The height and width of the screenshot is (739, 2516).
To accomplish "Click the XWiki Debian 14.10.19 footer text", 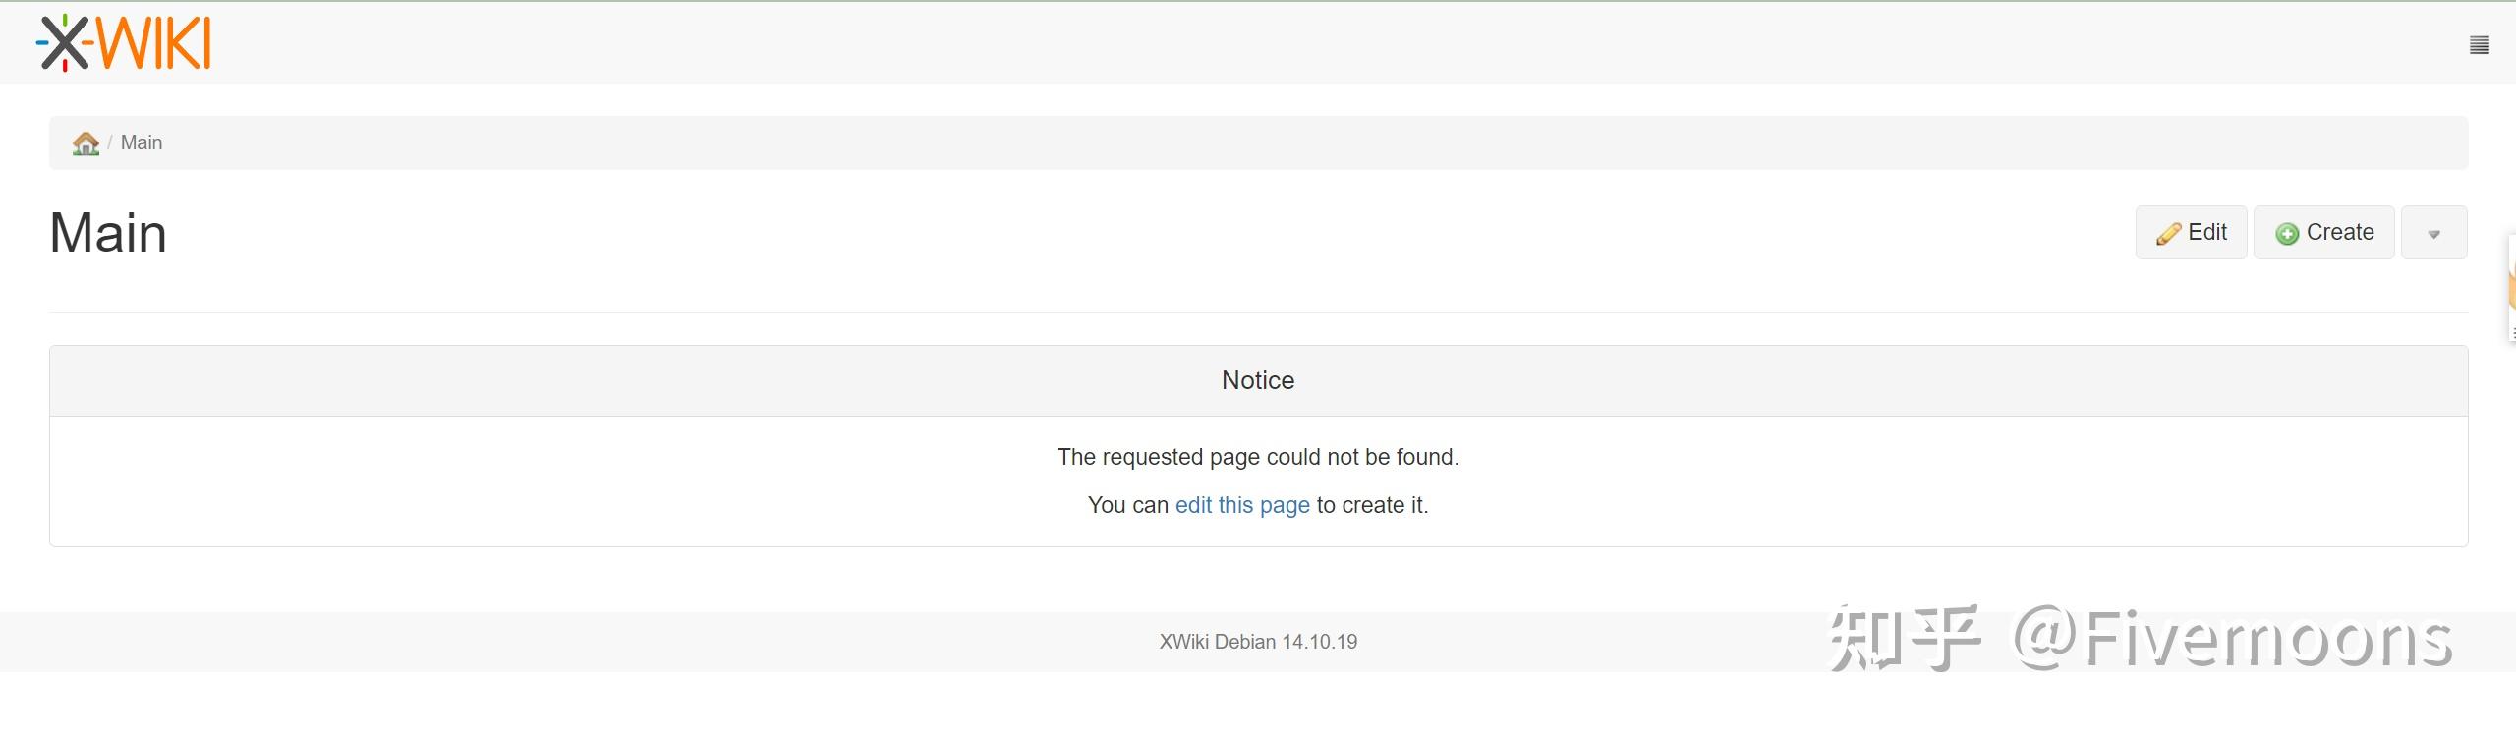I will click(x=1258, y=642).
